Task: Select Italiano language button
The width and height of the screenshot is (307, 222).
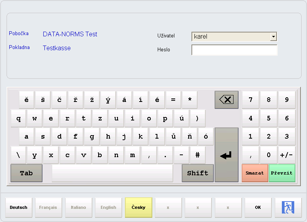Action: (x=78, y=207)
